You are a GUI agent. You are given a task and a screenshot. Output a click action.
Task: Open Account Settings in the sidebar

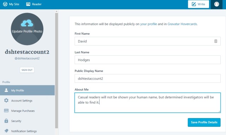tap(28, 100)
